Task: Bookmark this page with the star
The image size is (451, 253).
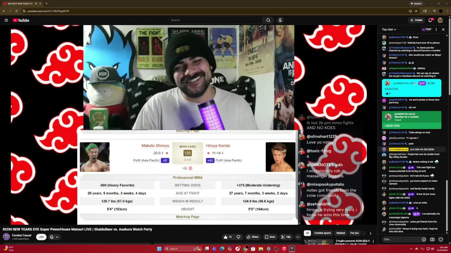Action: click(x=416, y=11)
